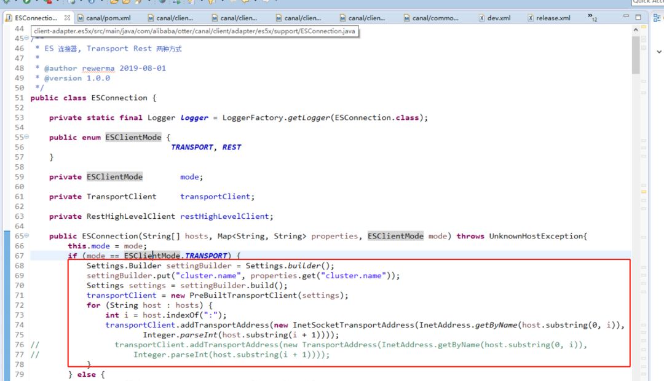Click the settingBuilder variable on line 68
Screen dimensions: 664x381
point(199,266)
